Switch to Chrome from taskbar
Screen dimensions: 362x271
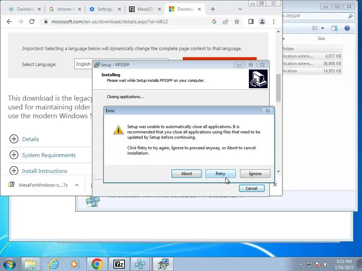(x=97, y=264)
